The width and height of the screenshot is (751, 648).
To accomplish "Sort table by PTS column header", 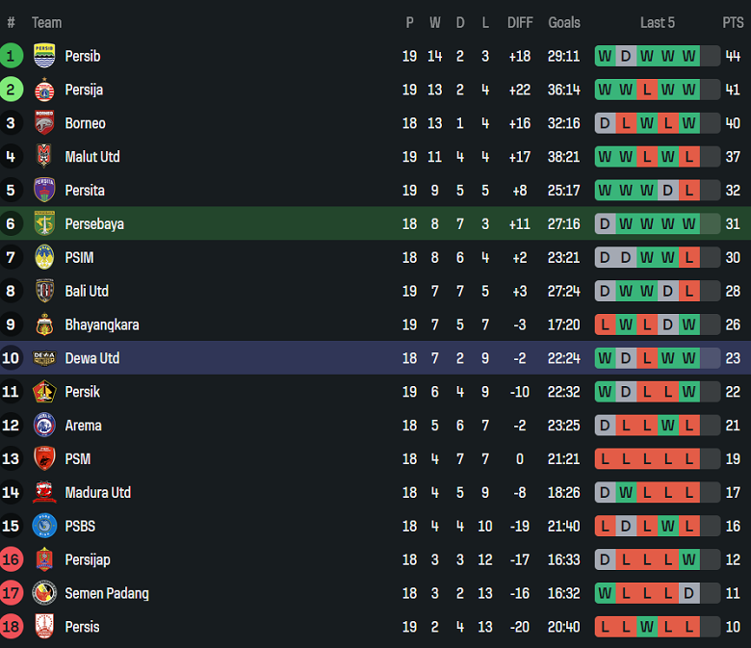I will (x=733, y=22).
